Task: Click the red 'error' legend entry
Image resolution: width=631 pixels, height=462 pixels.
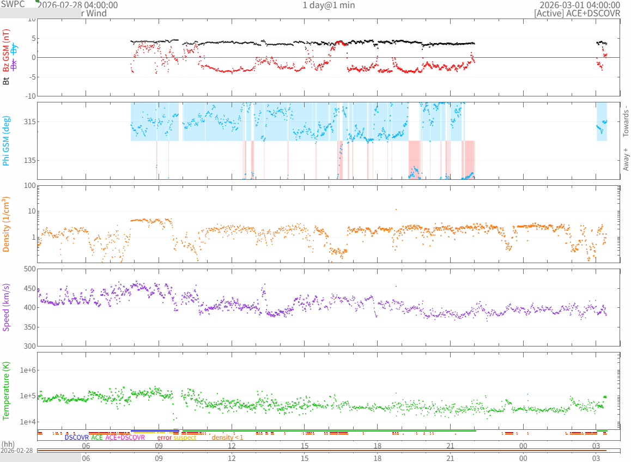Action: (164, 437)
